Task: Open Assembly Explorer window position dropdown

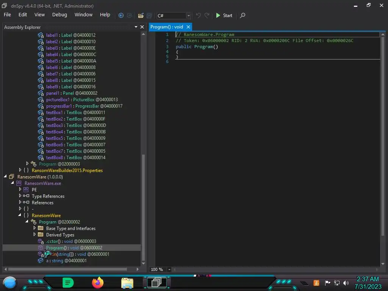Action: coord(136,27)
